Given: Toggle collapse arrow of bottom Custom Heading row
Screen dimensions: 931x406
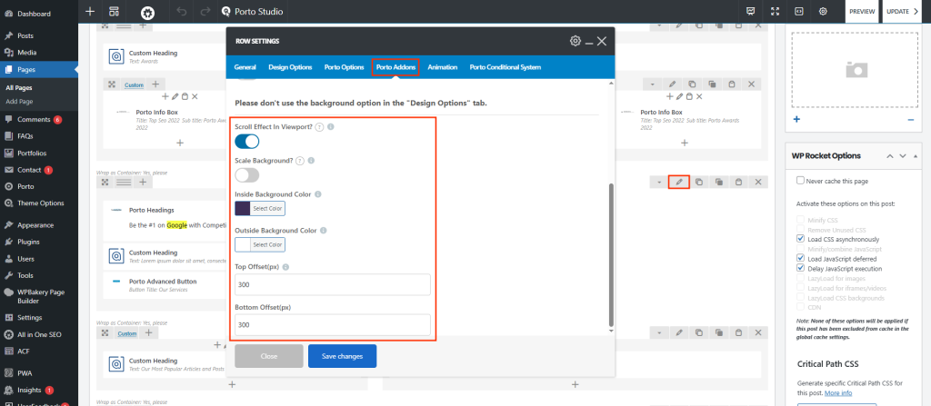Looking at the screenshot, I should pyautogui.click(x=659, y=332).
